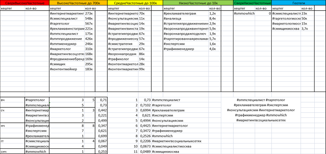Select the 'вч' row label cell
Image resolution: width=326 pixels, height=154 pixels.
[x=12, y=100]
